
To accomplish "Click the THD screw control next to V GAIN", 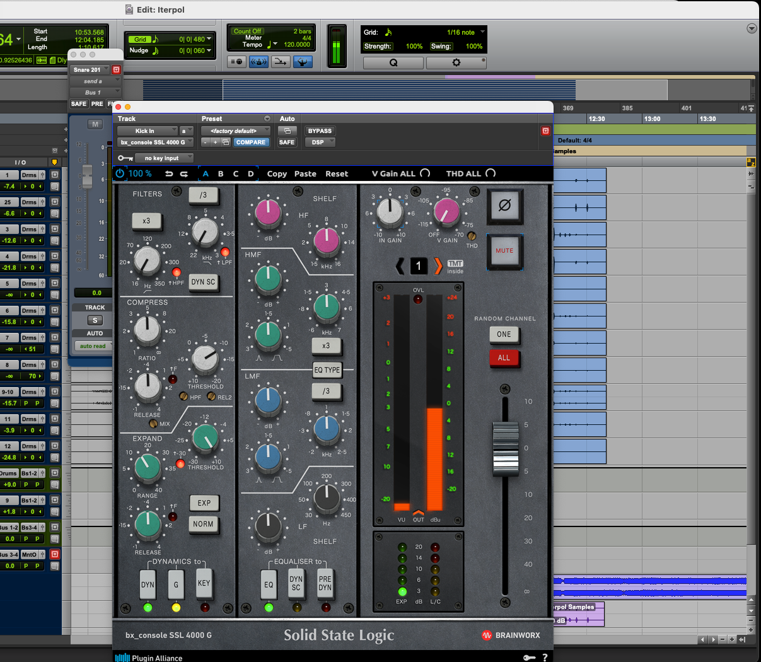I will point(472,236).
